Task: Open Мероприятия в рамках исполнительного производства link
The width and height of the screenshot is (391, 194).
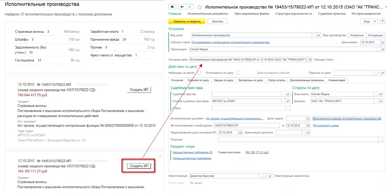Action: [x=347, y=119]
